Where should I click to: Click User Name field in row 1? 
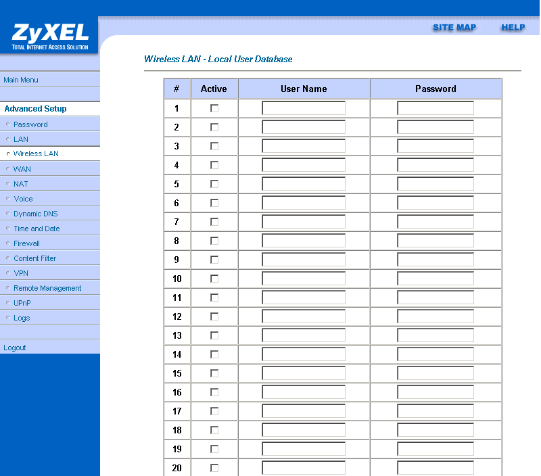click(304, 108)
